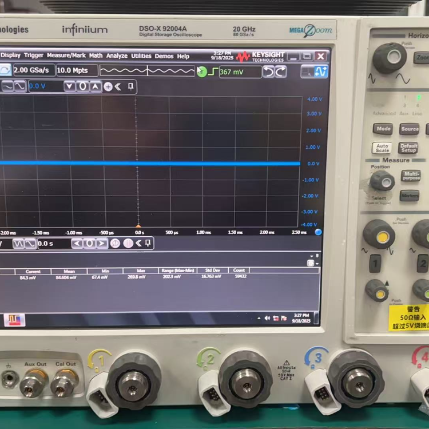The height and width of the screenshot is (429, 429).
Task: Click the plus circle in vertical toolbar
Action: [108, 87]
